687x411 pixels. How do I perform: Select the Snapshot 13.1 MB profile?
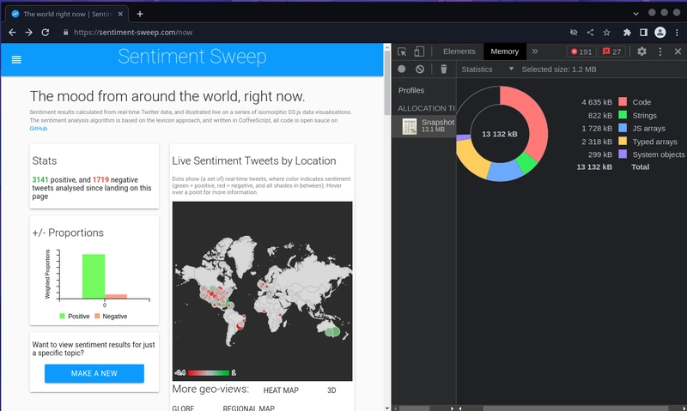pos(424,126)
